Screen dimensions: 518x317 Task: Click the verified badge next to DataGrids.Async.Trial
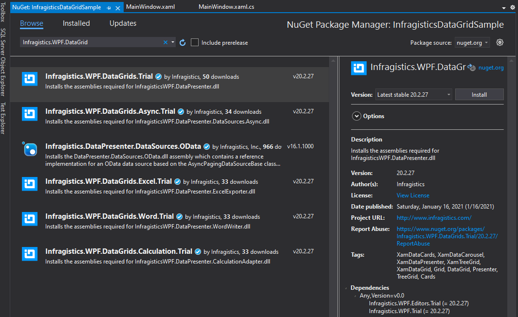click(181, 111)
